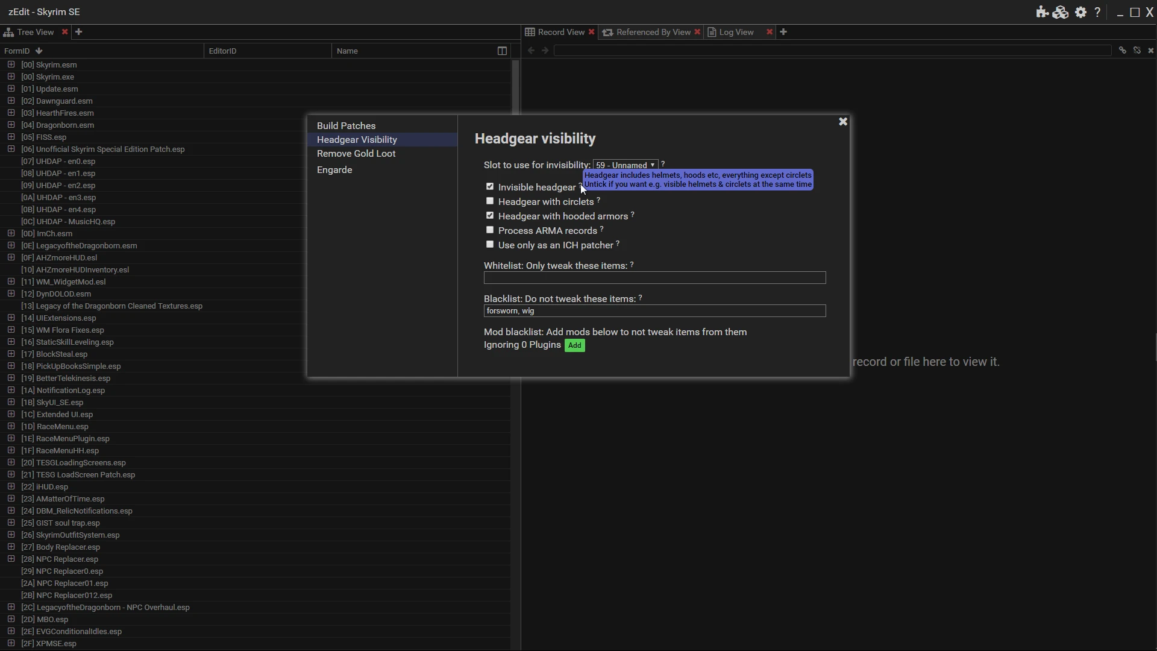Click the Add button for mod blacklist
The height and width of the screenshot is (651, 1157).
(x=574, y=345)
